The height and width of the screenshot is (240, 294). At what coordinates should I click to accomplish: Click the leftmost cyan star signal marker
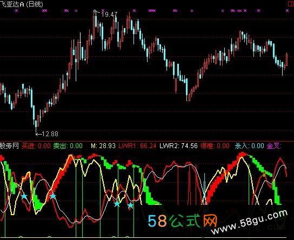point(24,197)
